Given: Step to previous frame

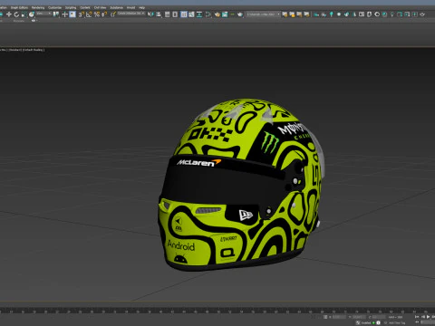Looking at the screenshot, I should tap(422, 317).
